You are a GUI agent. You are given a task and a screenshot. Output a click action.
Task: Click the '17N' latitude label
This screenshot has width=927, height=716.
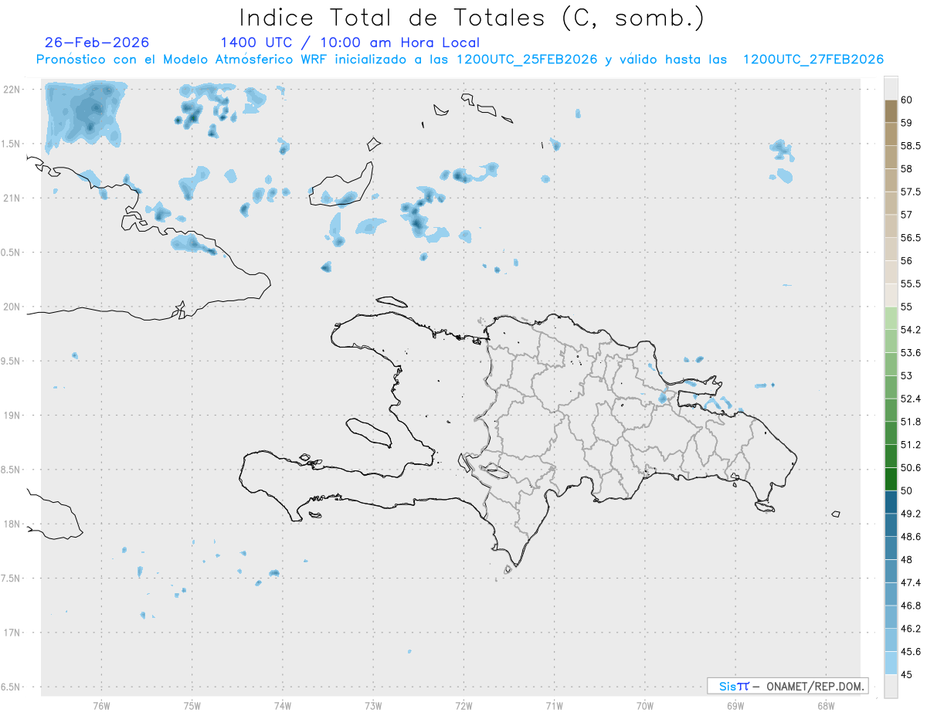click(12, 633)
